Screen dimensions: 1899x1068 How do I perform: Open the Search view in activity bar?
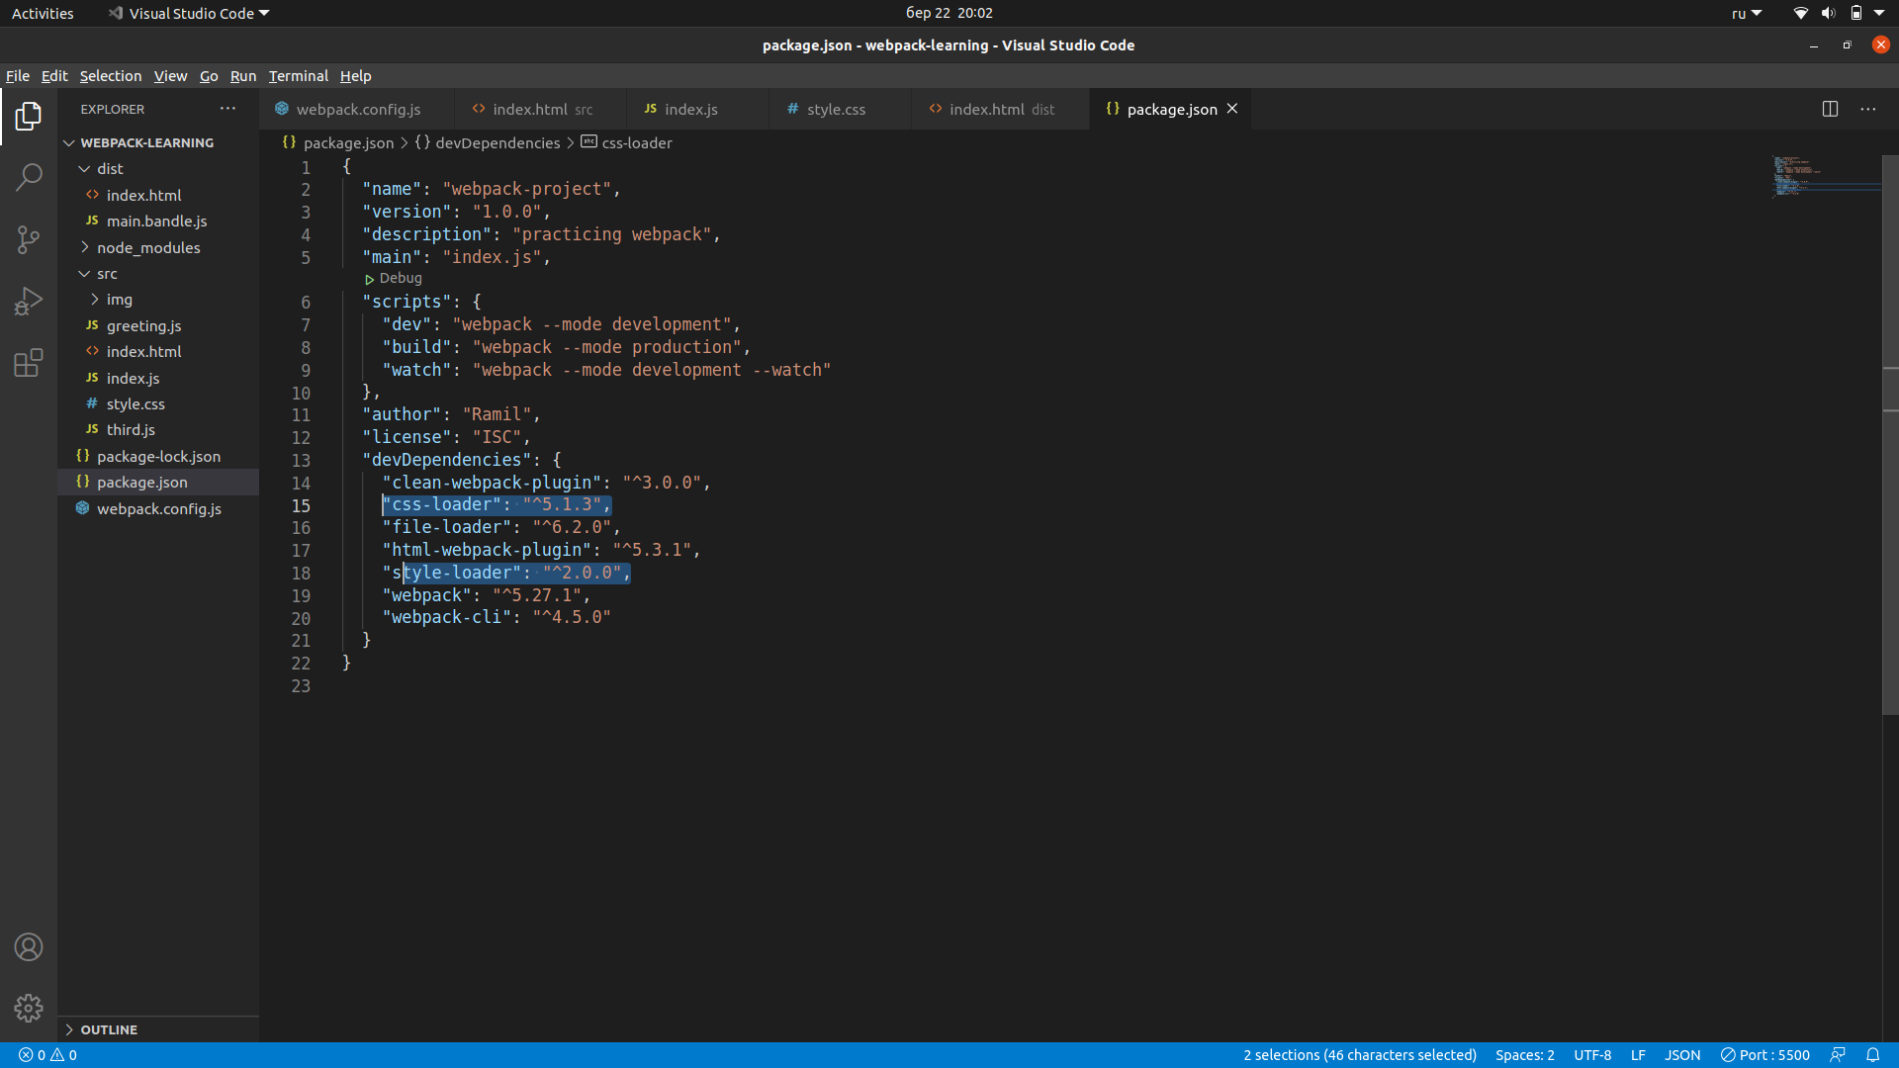29,178
